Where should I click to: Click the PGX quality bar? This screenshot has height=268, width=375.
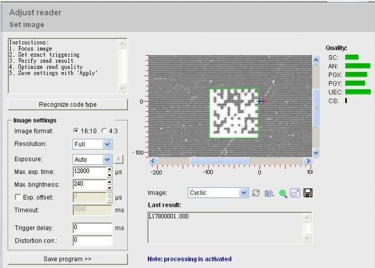tap(356, 75)
